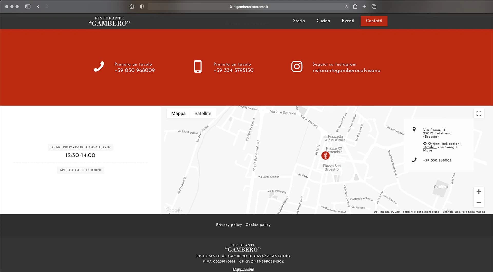Open ristorantegamberocalvisano Instagram link
The height and width of the screenshot is (272, 493).
pos(346,70)
